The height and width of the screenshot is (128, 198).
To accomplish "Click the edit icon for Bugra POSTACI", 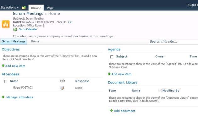I will point(62,88).
